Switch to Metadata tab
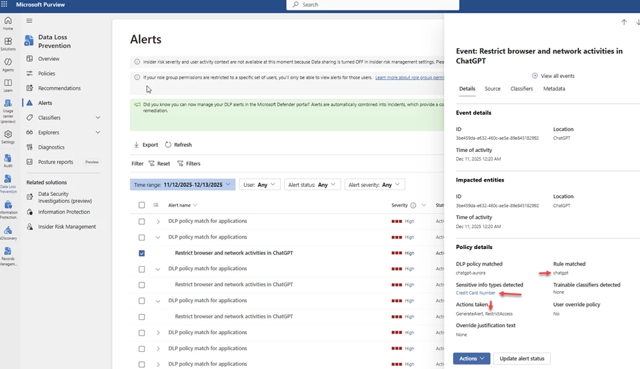 pyautogui.click(x=554, y=88)
